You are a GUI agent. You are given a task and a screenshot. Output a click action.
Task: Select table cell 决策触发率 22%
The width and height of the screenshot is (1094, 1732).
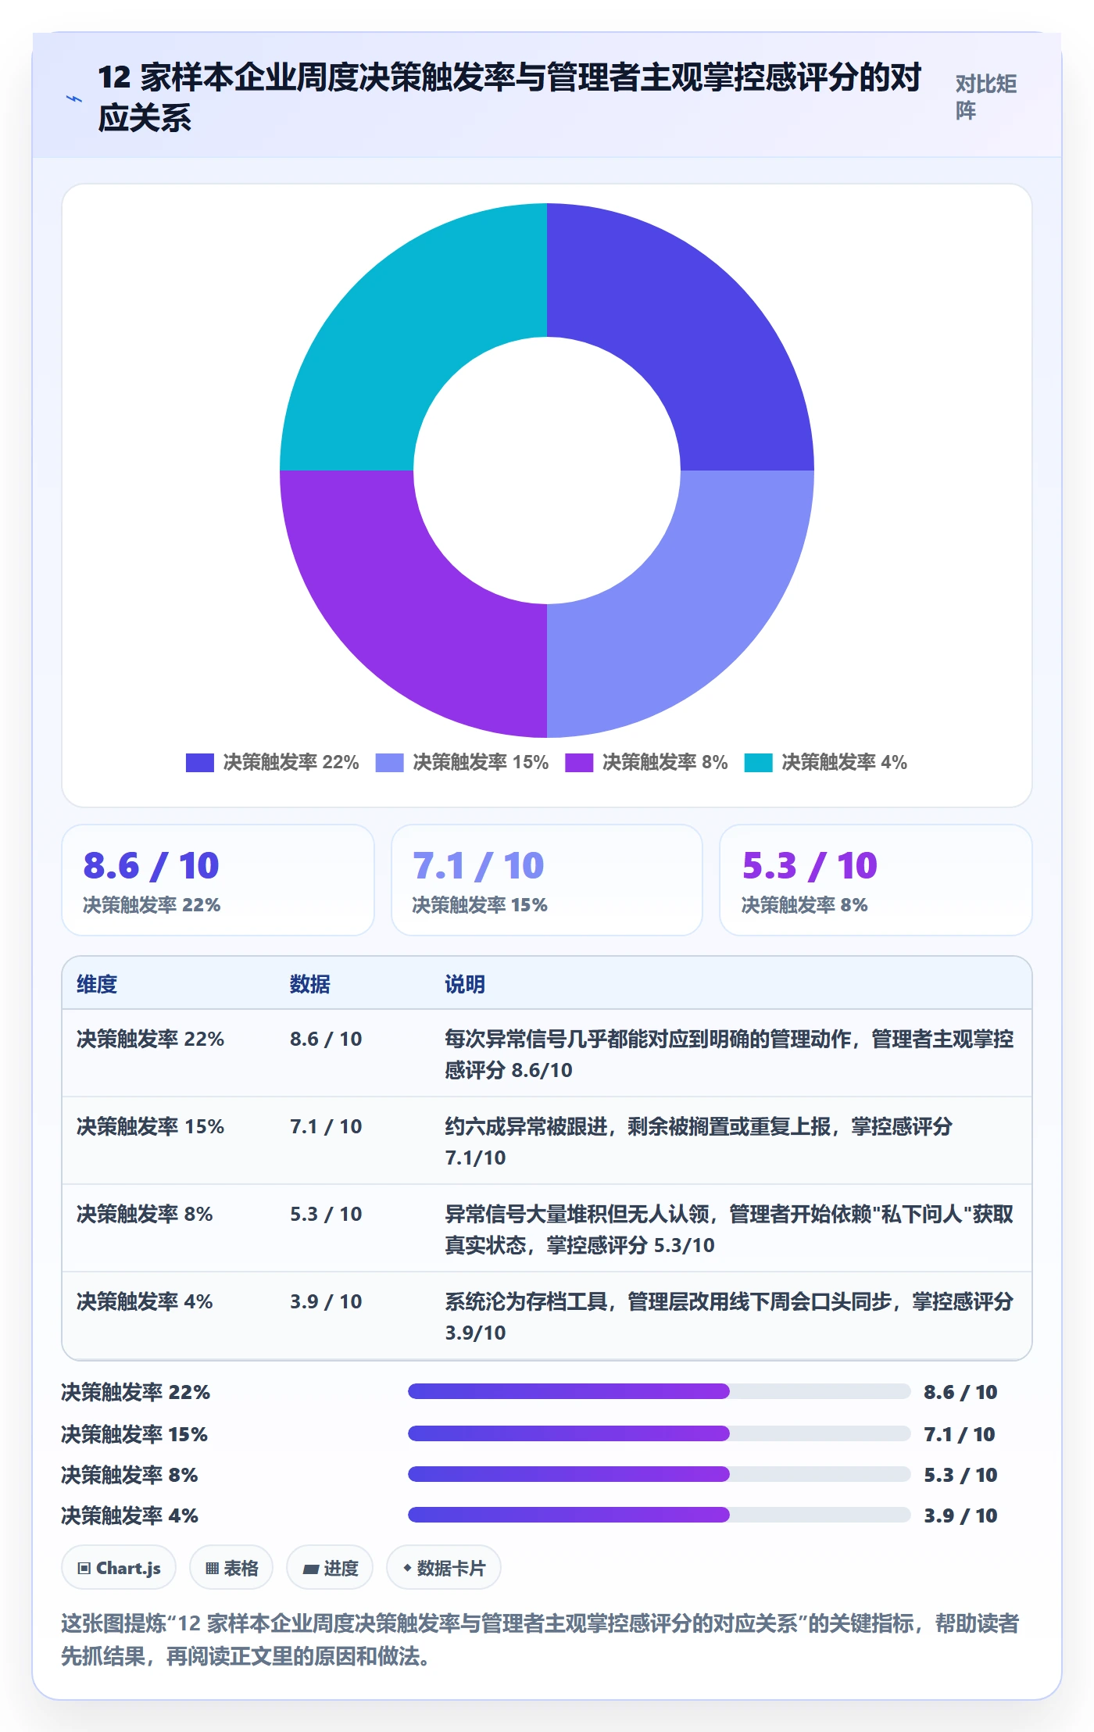tap(150, 1039)
